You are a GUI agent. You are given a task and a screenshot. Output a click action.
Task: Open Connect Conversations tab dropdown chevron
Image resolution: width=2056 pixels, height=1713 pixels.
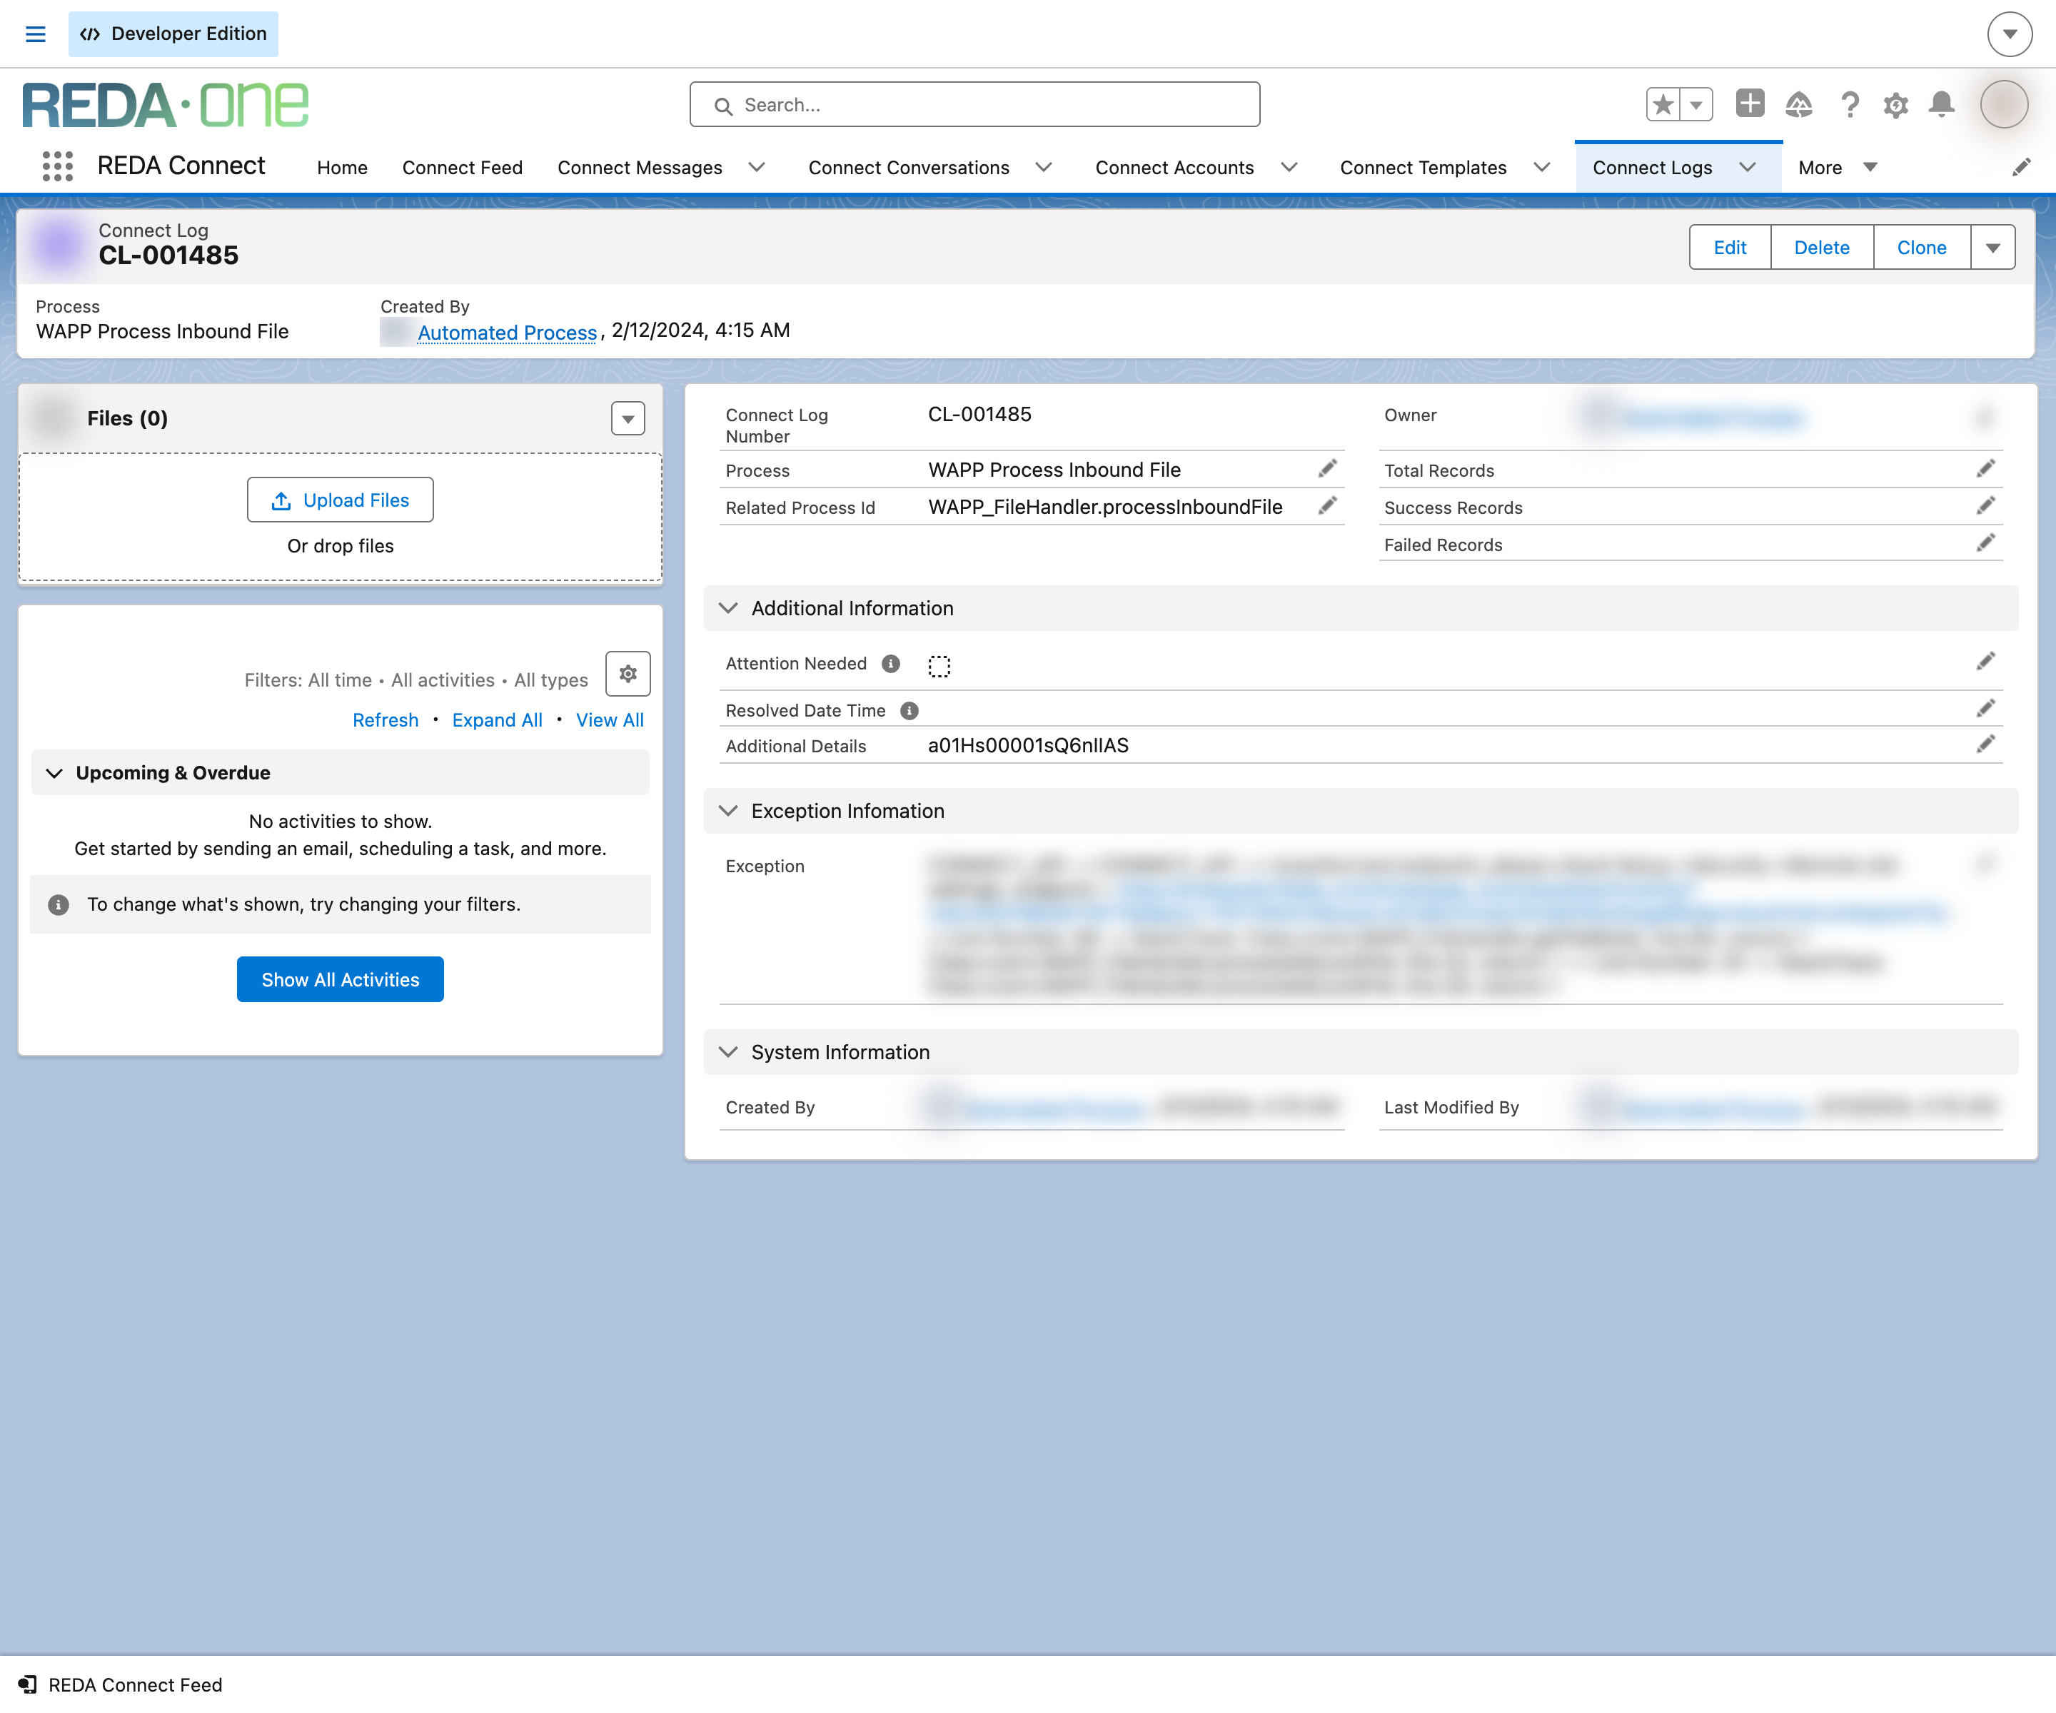[x=1044, y=168]
